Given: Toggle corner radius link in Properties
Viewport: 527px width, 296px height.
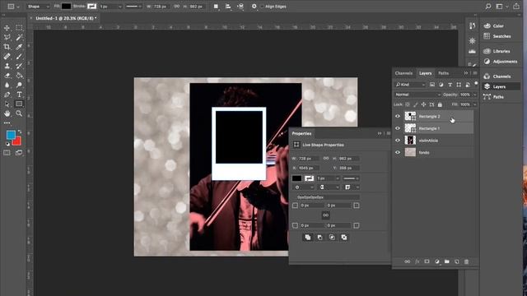Looking at the screenshot, I should coord(325,215).
